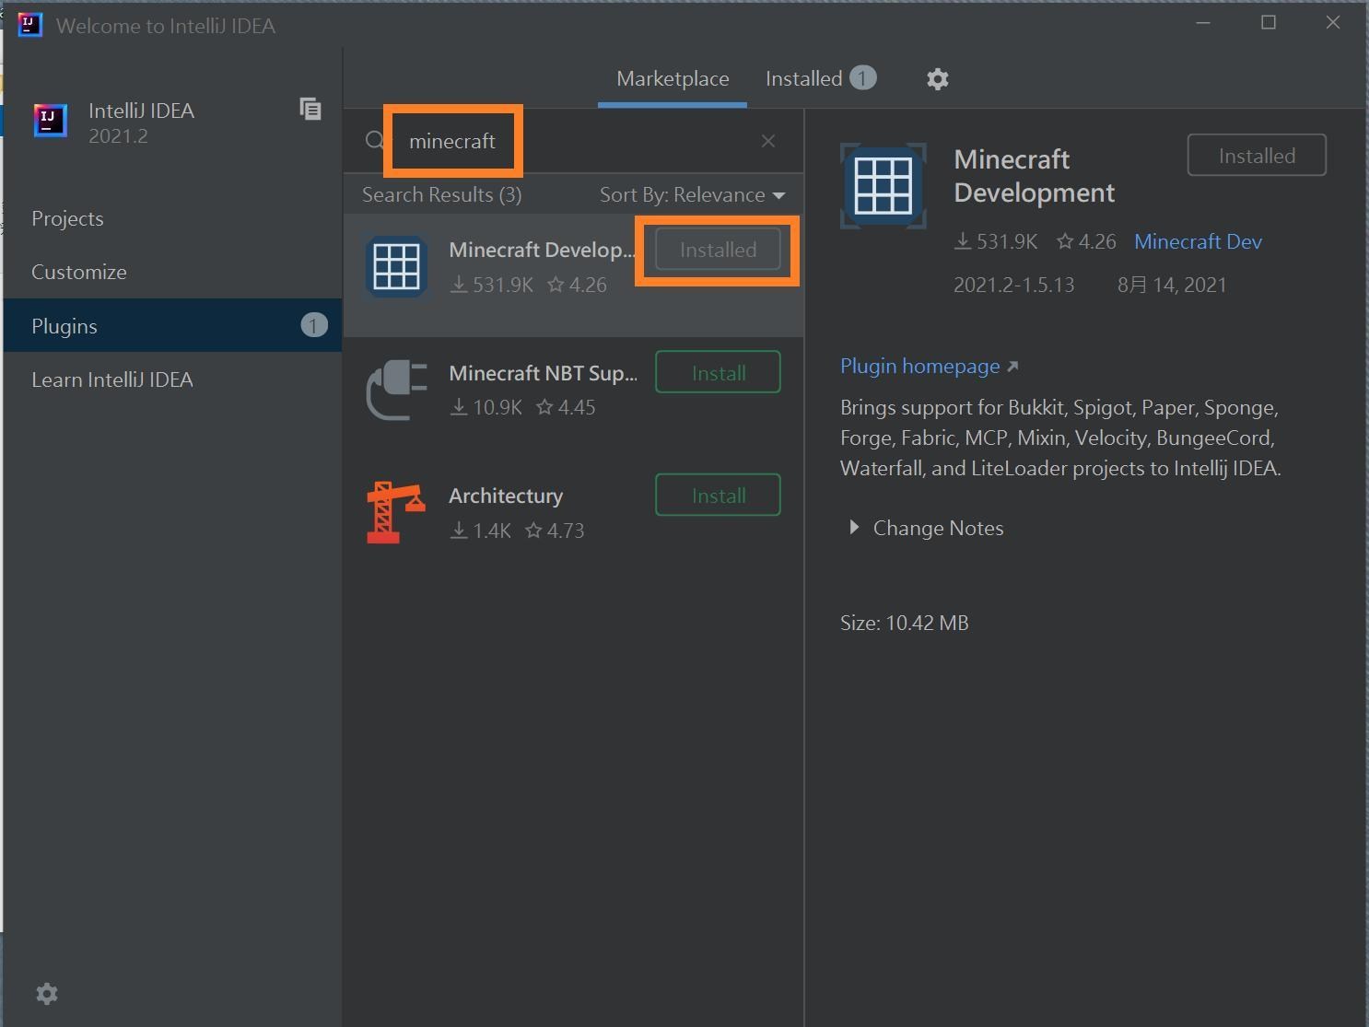The width and height of the screenshot is (1369, 1027).
Task: Click the copy About info icon
Action: point(310,110)
